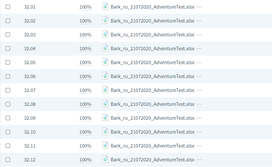Screen dimensions: 272x167
Task: Open Bark_ru_21072020_AdventureText.xlsx in row 32.03
Action: [152, 35]
